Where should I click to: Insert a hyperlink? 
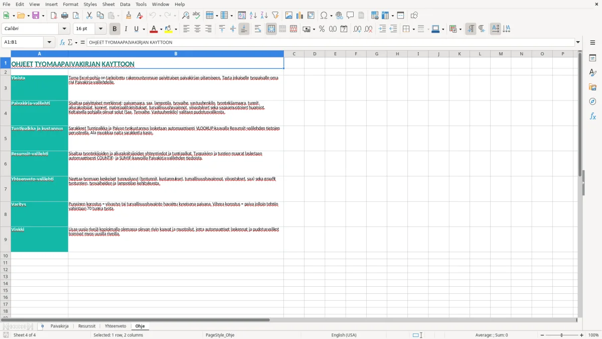[x=340, y=16]
